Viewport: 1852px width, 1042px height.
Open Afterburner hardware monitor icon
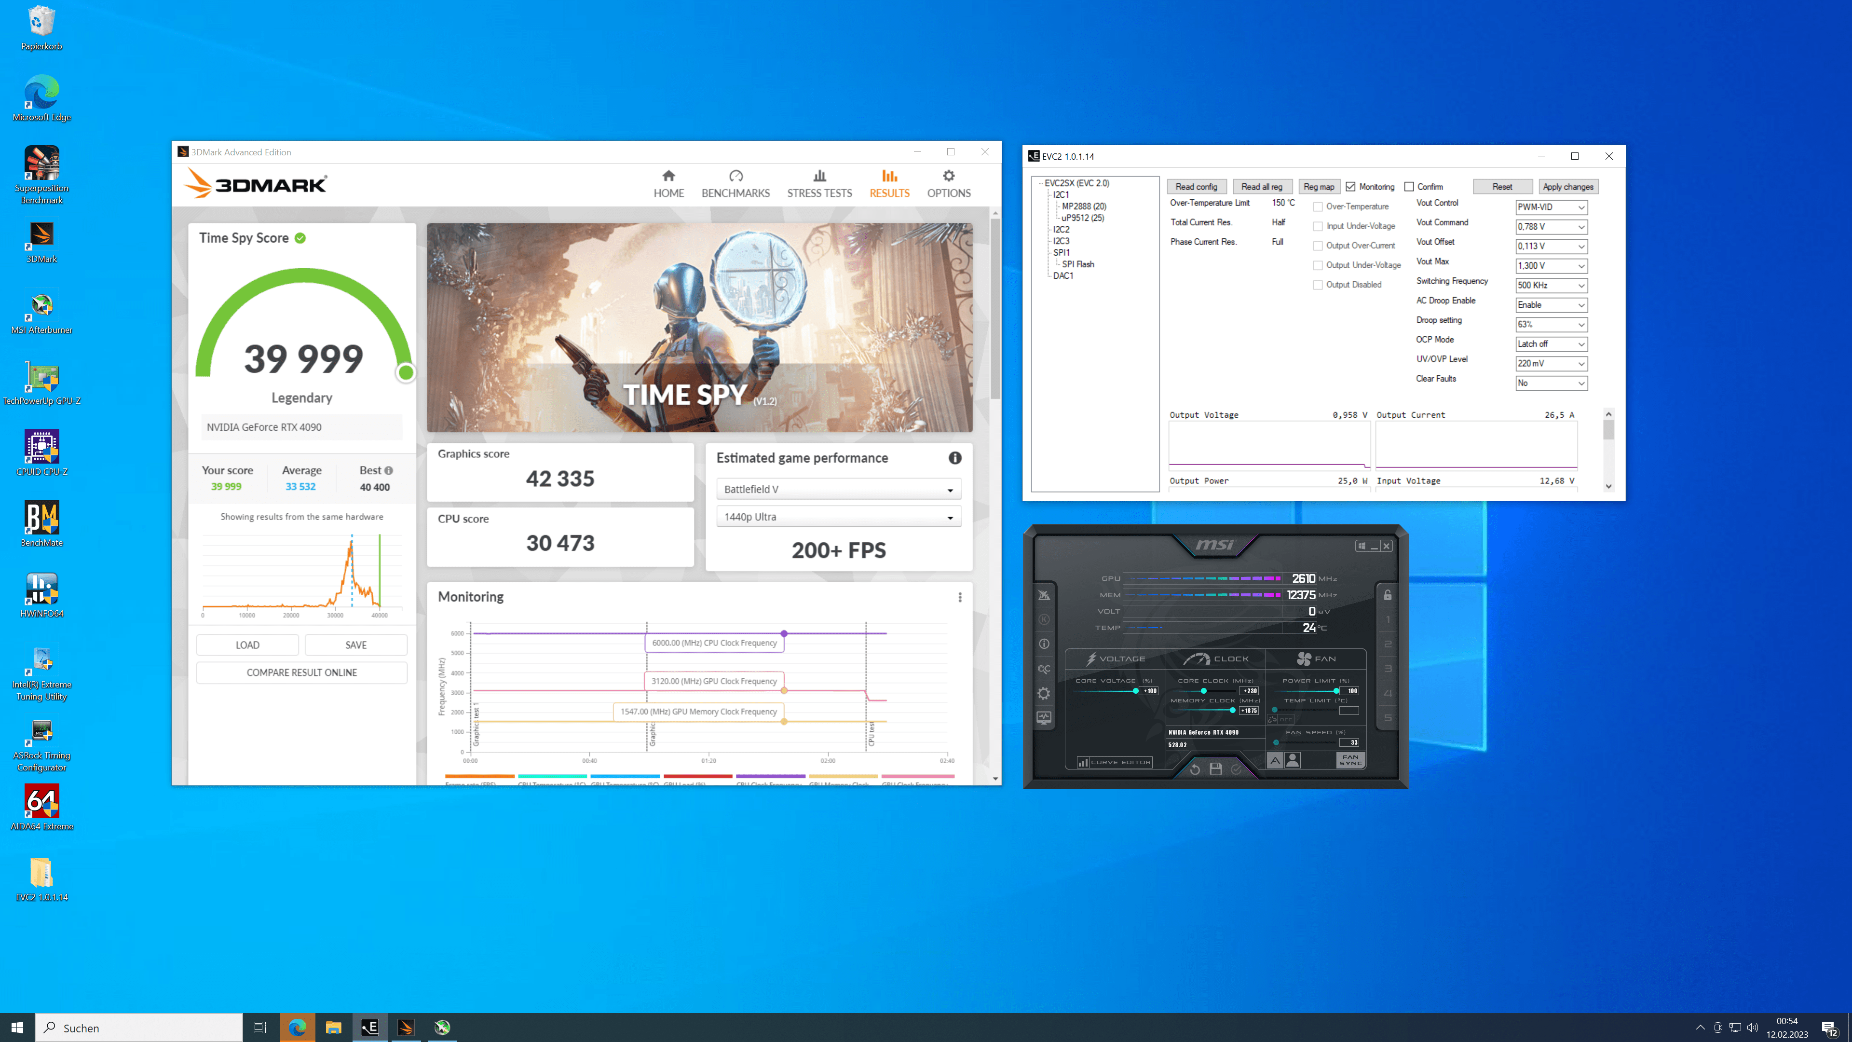(x=1044, y=718)
